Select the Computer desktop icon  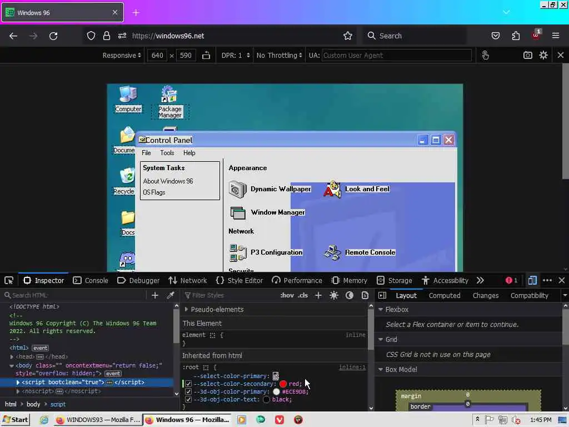click(128, 99)
